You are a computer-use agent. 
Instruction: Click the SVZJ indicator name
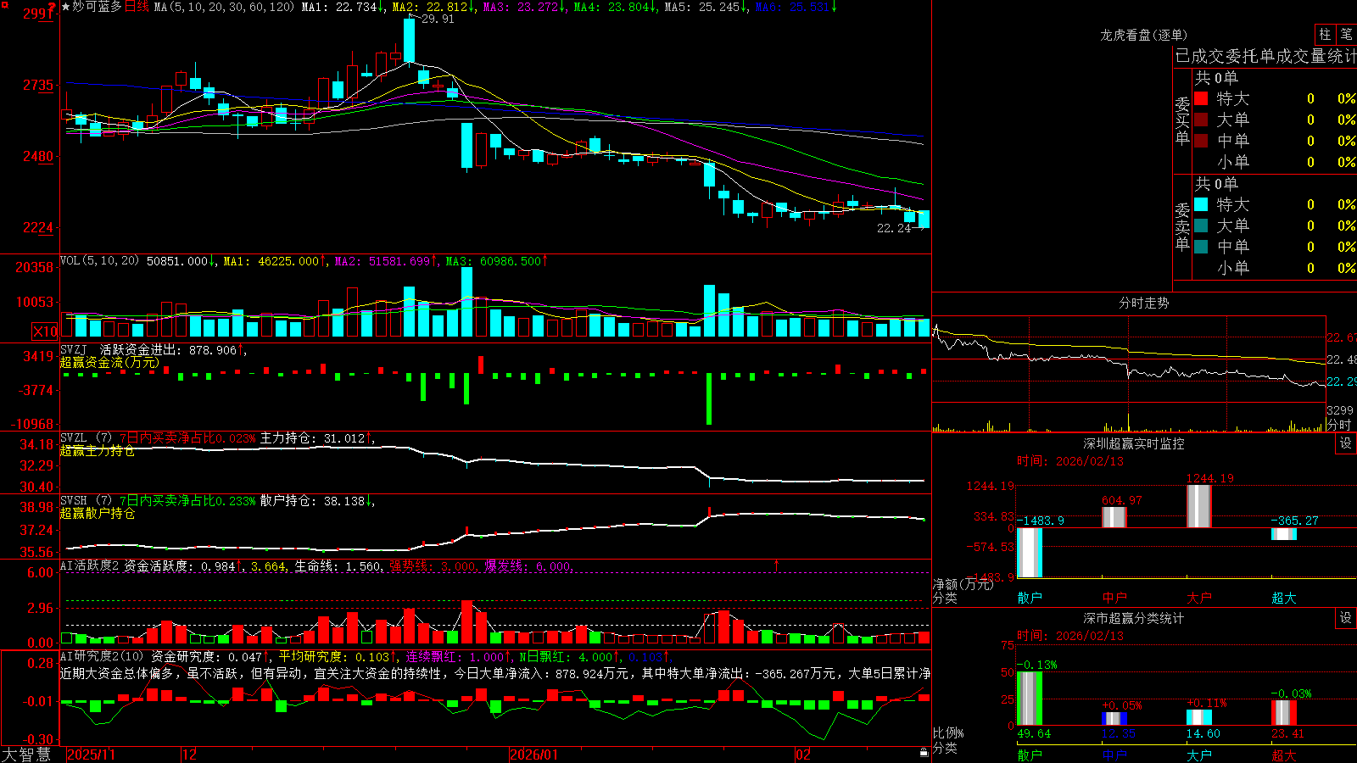coord(74,350)
